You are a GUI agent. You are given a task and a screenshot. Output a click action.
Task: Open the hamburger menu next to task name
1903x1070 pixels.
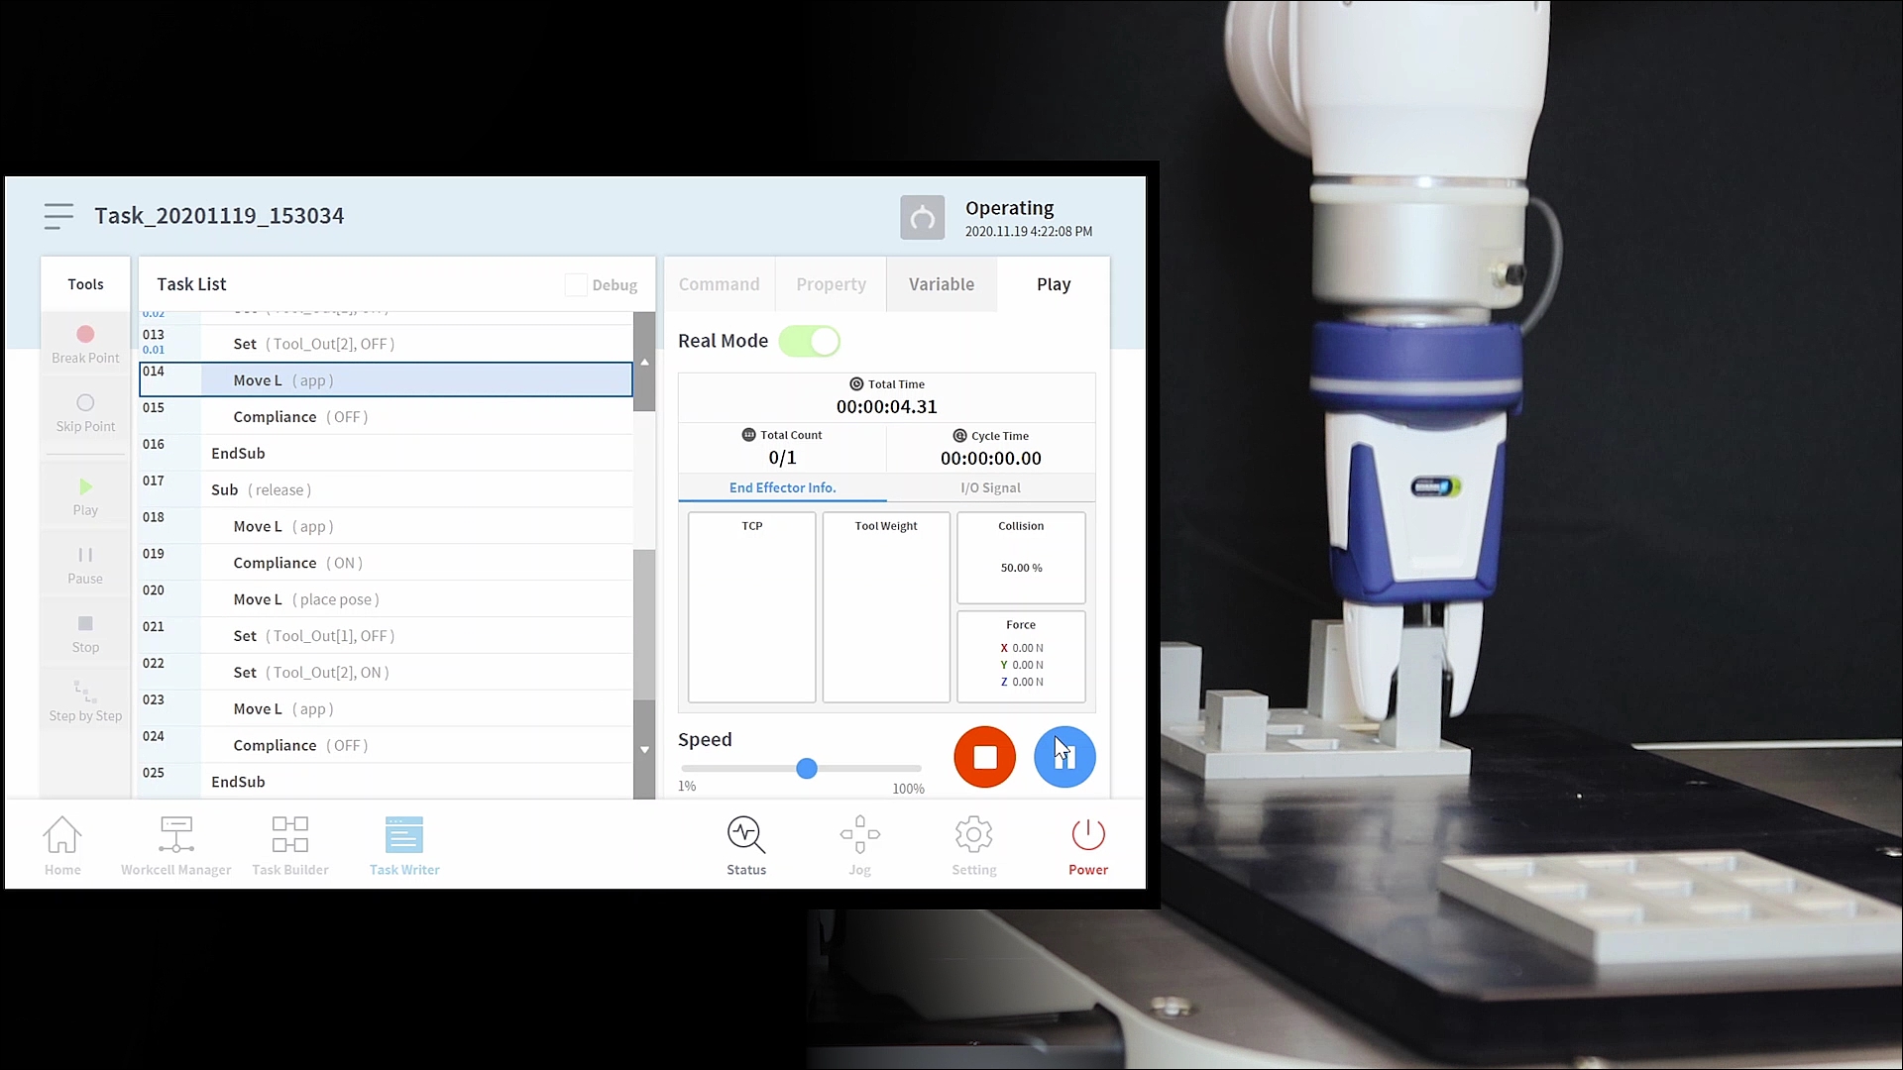(x=58, y=216)
